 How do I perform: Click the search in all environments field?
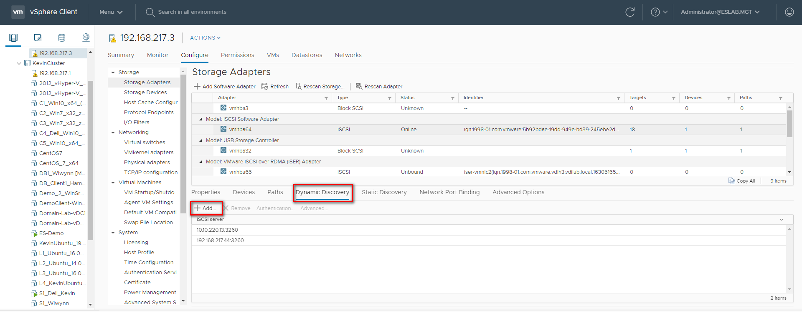coord(192,12)
